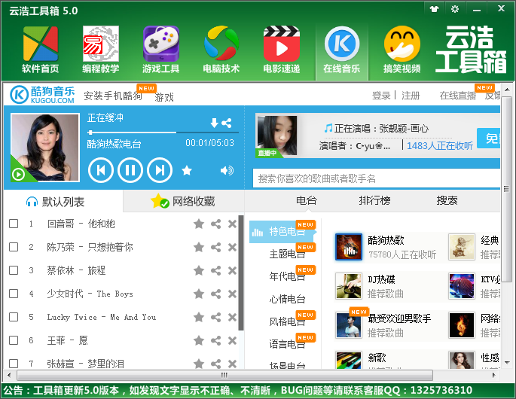Skip to next track
The height and width of the screenshot is (399, 516).
click(x=160, y=170)
